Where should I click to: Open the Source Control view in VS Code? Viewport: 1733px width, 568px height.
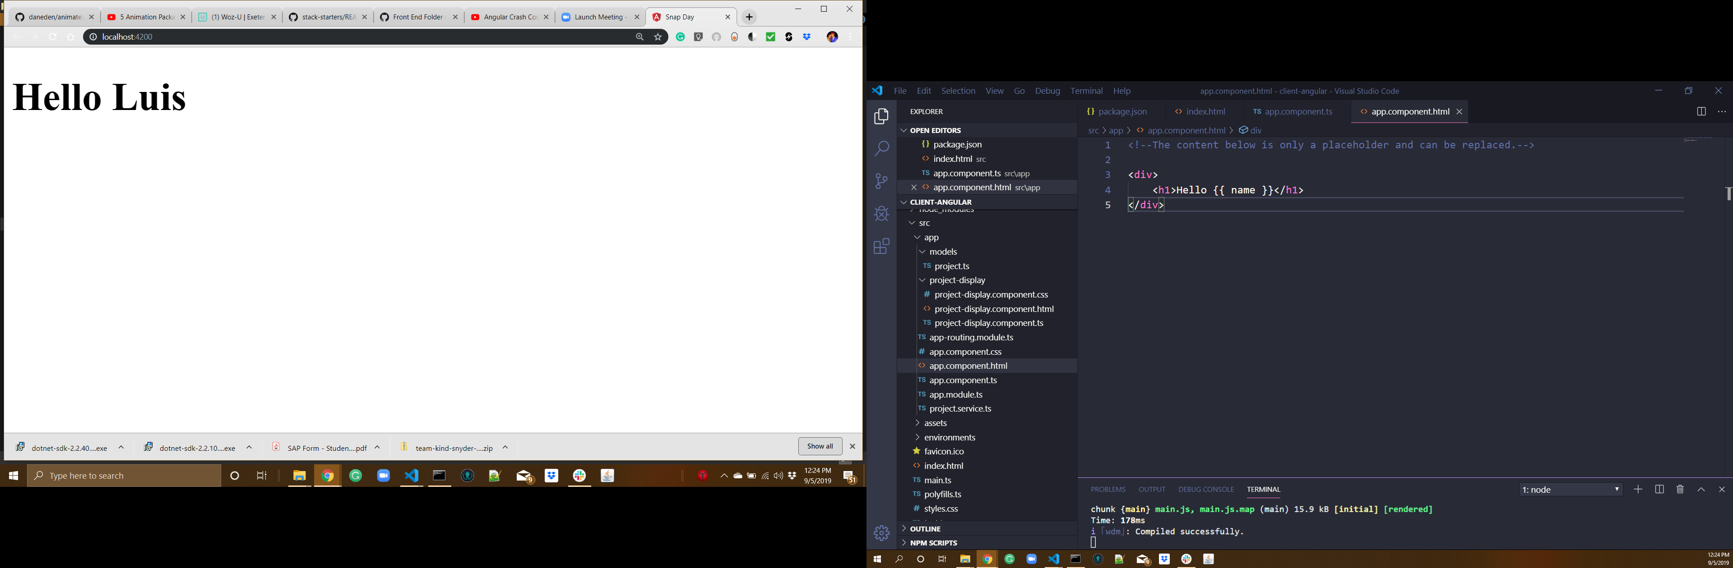click(881, 180)
